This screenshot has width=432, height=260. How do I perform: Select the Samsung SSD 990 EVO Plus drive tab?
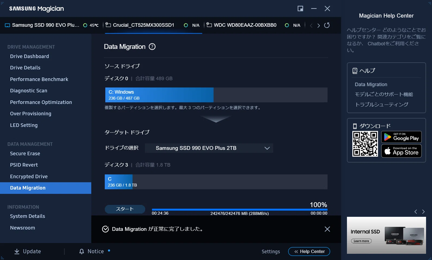click(52, 25)
